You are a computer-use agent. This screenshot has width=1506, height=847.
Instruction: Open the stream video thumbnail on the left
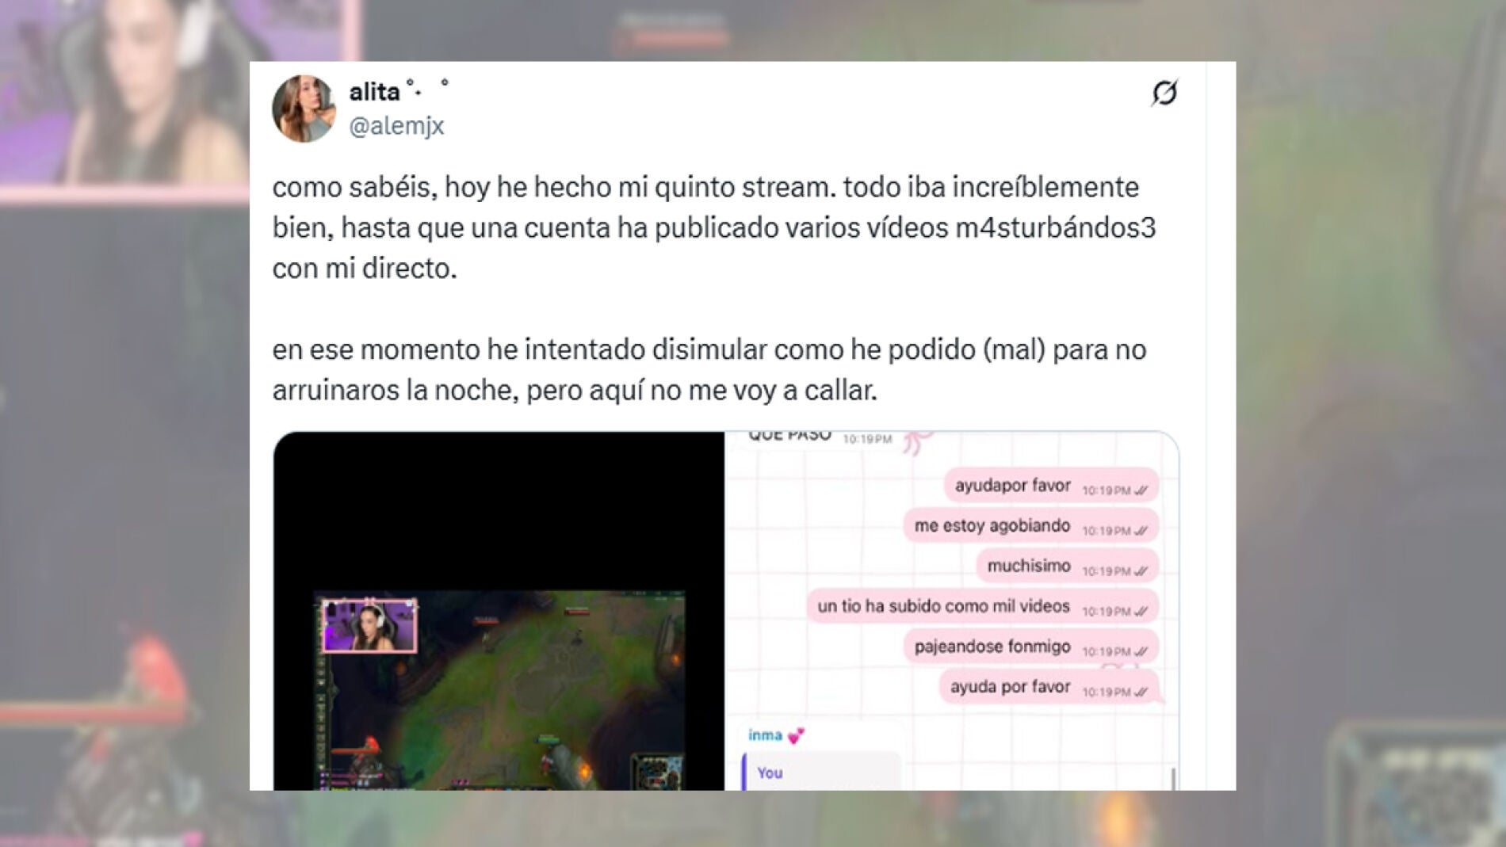pos(499,611)
